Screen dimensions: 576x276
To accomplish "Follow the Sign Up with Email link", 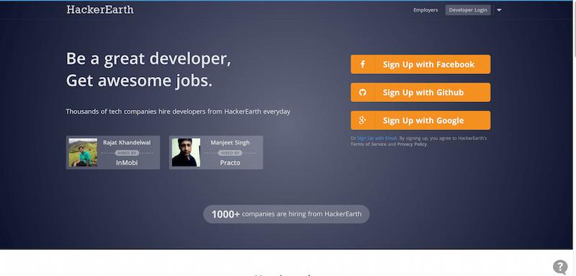I will pos(377,138).
